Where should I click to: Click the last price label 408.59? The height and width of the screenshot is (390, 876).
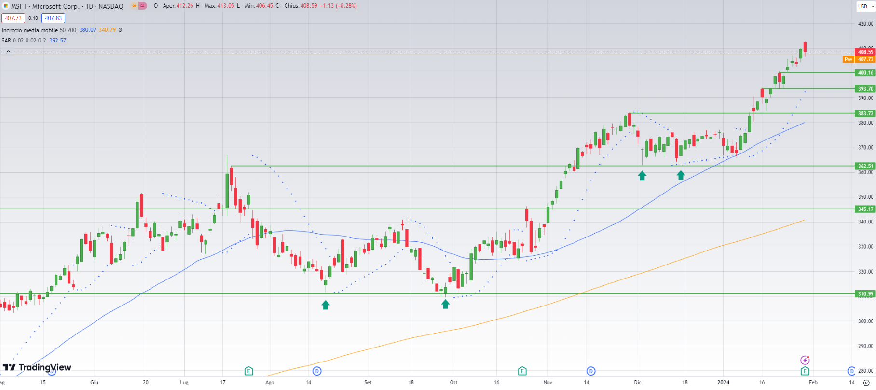(x=865, y=52)
